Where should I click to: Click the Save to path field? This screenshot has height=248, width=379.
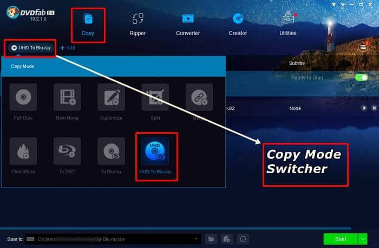click(x=113, y=239)
